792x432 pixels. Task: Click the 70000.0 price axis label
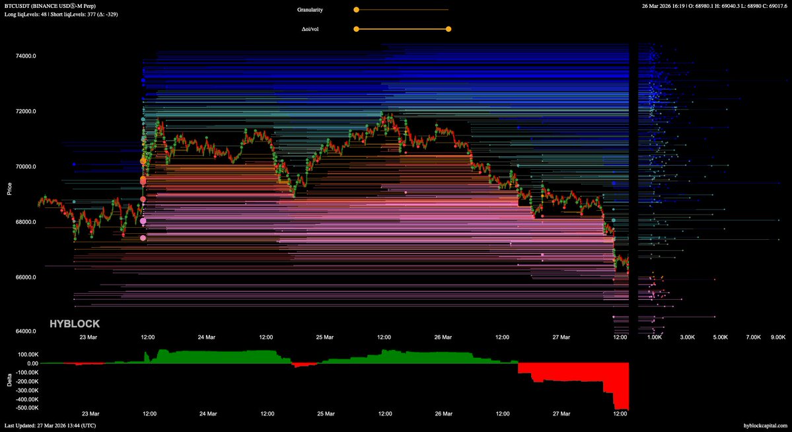coord(27,166)
